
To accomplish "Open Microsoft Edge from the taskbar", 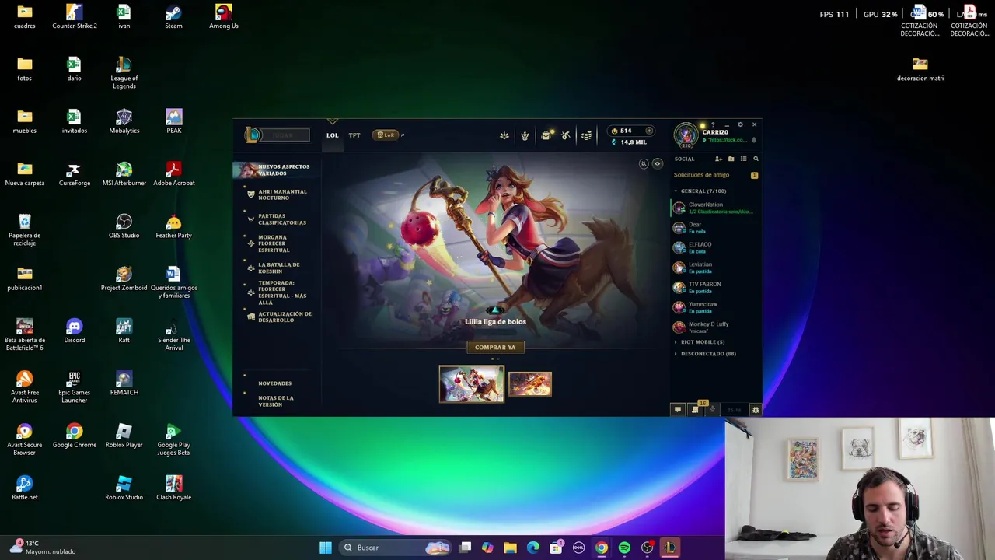I will (x=533, y=548).
